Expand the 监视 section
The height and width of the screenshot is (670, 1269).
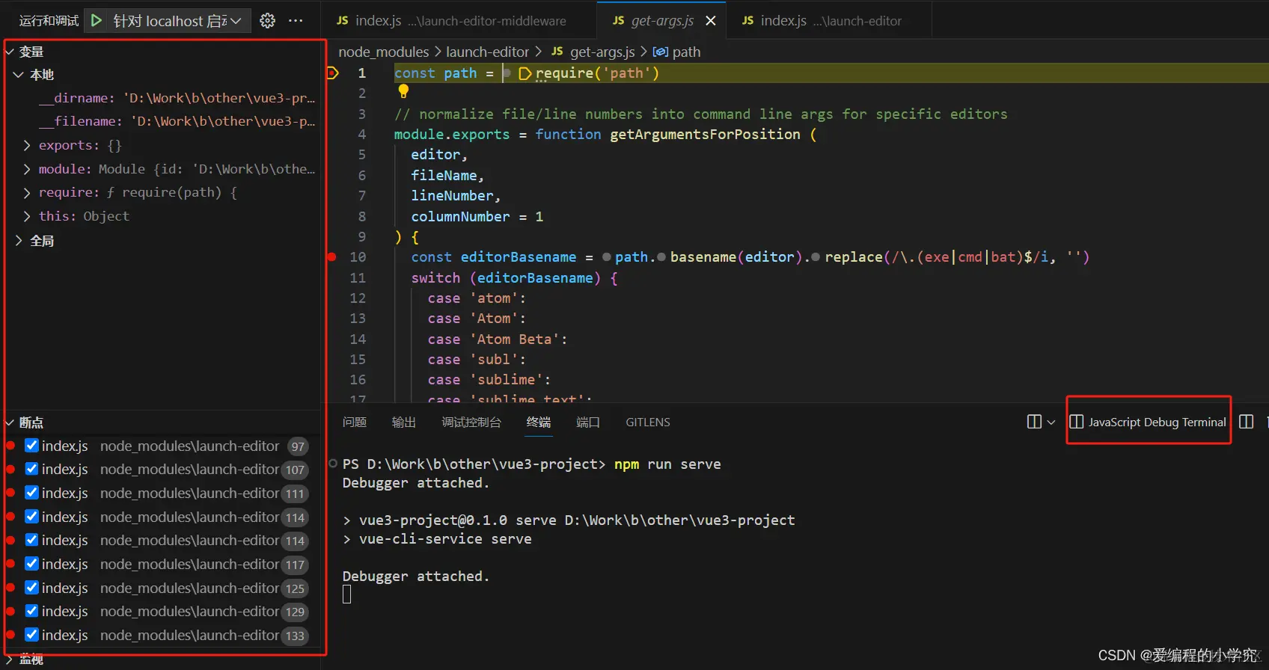10,660
